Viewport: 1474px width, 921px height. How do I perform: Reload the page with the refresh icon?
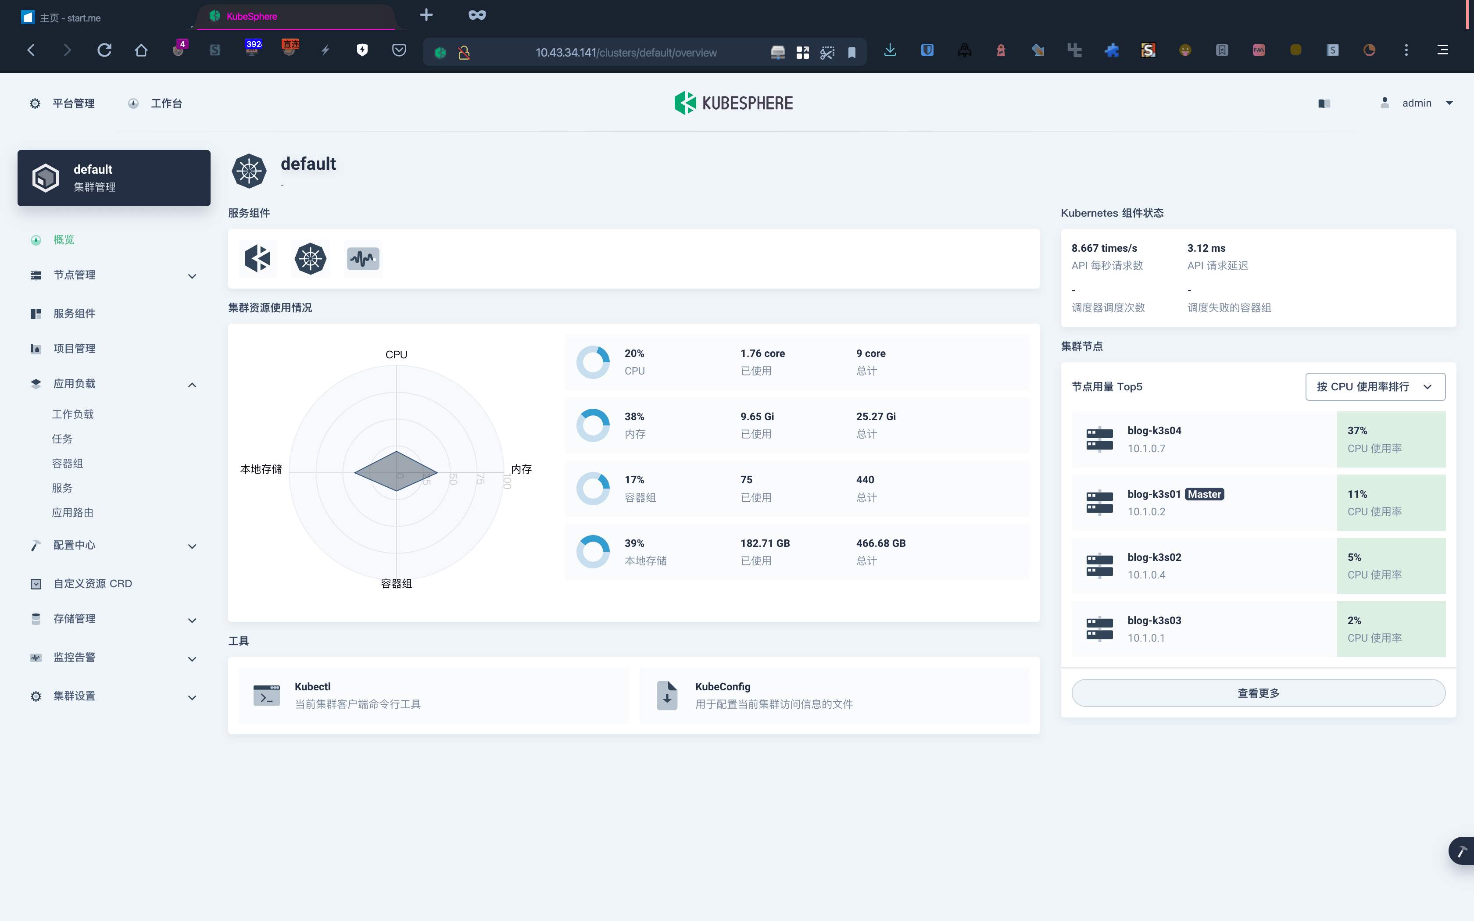tap(104, 50)
